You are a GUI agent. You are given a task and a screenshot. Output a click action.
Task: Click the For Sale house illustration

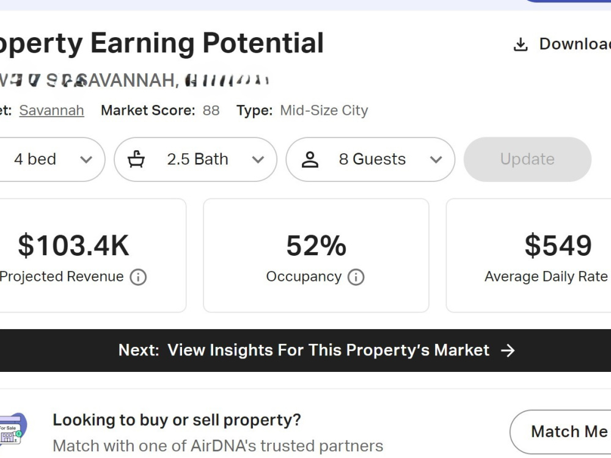(x=12, y=429)
